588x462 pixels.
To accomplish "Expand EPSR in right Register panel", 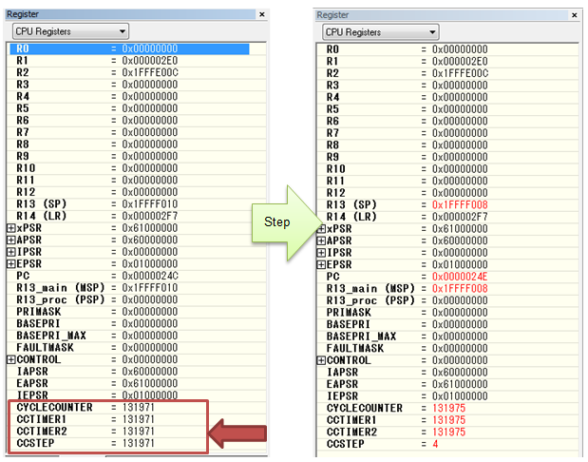I will tap(321, 264).
